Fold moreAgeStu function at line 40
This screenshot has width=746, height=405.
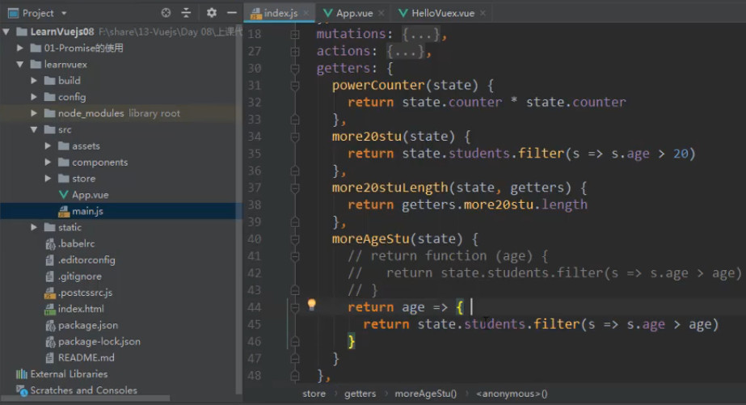(x=295, y=239)
